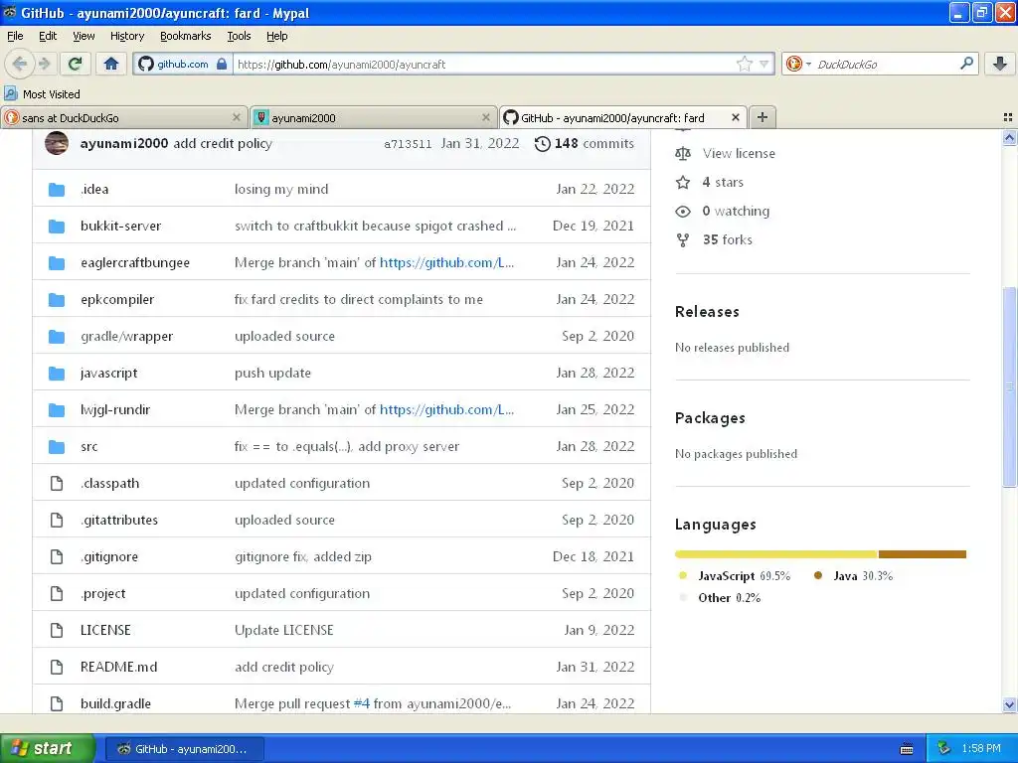This screenshot has height=763, width=1018.
Task: Close the 'ayunami2000' tab
Action: (485, 117)
